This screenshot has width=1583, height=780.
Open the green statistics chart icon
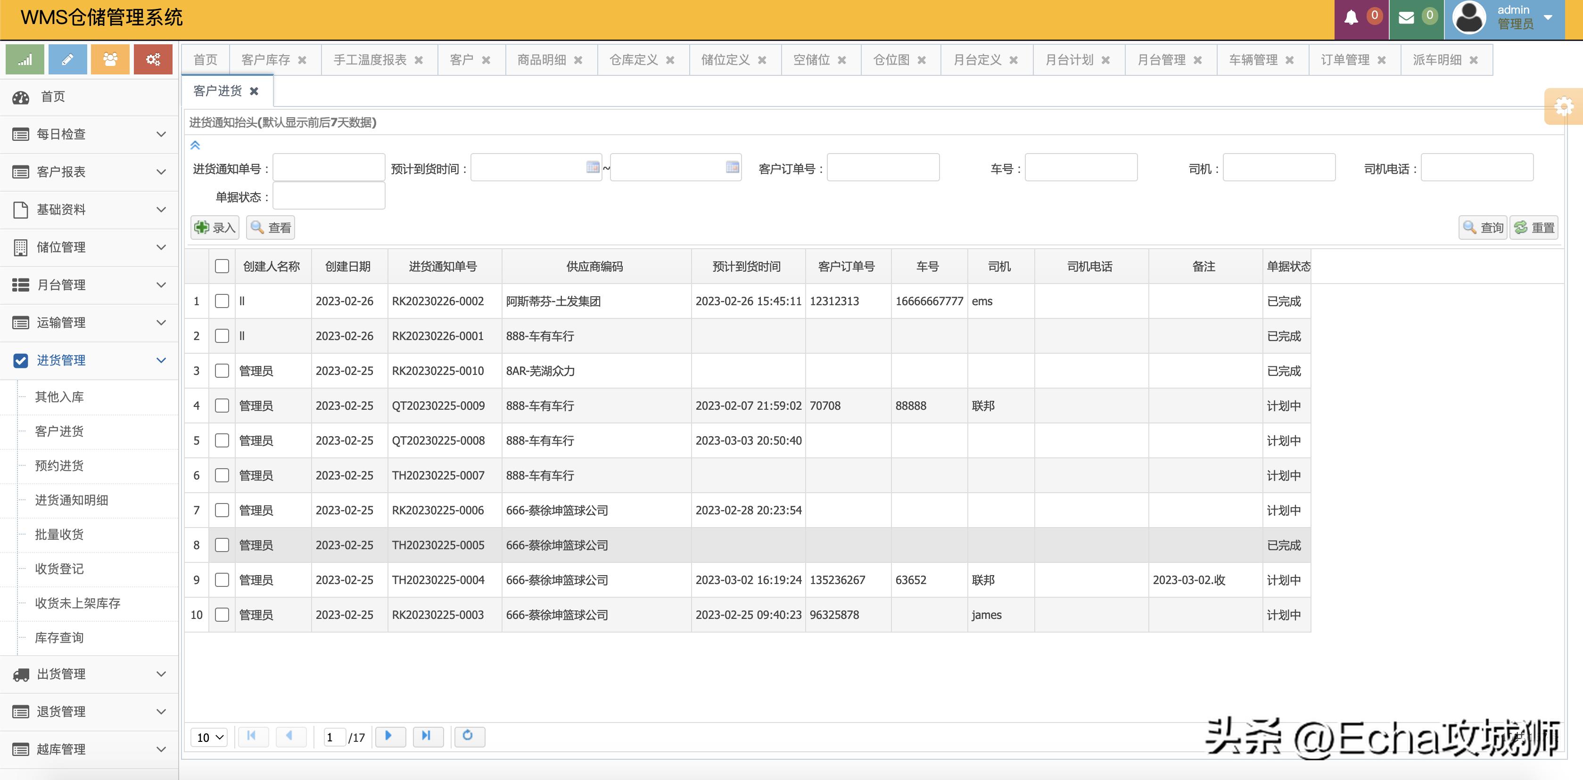tap(24, 59)
